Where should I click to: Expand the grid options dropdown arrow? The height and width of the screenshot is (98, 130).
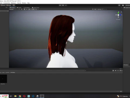point(38,9)
